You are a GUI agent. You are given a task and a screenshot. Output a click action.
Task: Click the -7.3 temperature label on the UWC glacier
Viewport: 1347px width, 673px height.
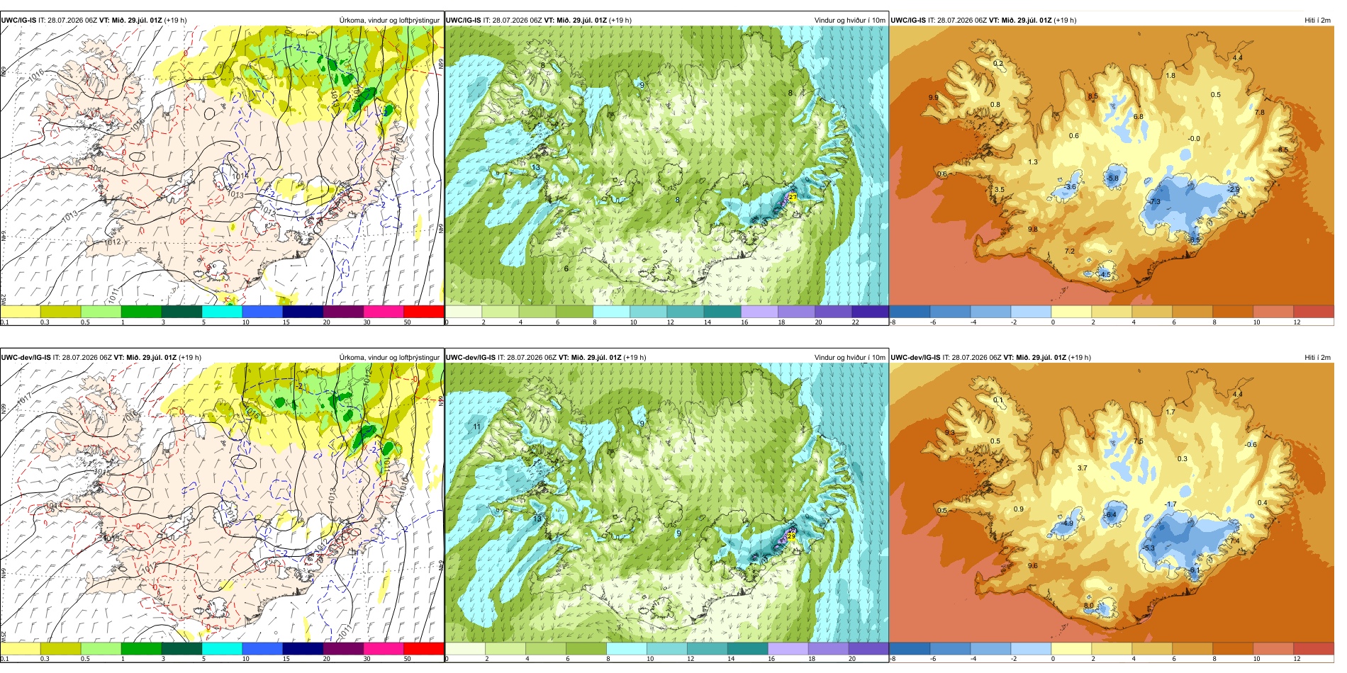click(1154, 202)
